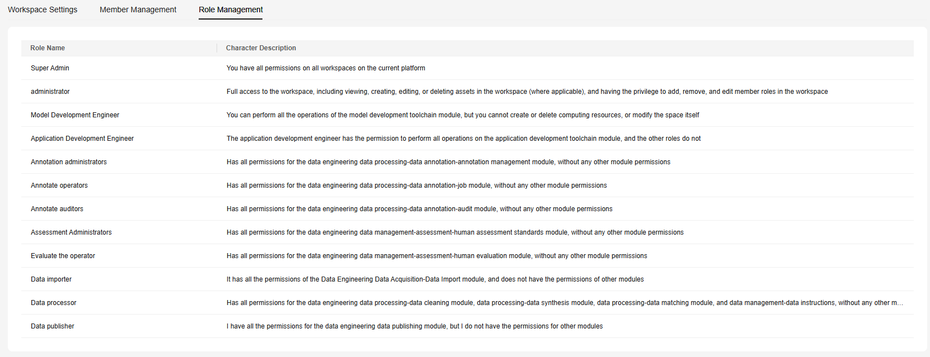Select the Data publisher role row

pyautogui.click(x=53, y=326)
